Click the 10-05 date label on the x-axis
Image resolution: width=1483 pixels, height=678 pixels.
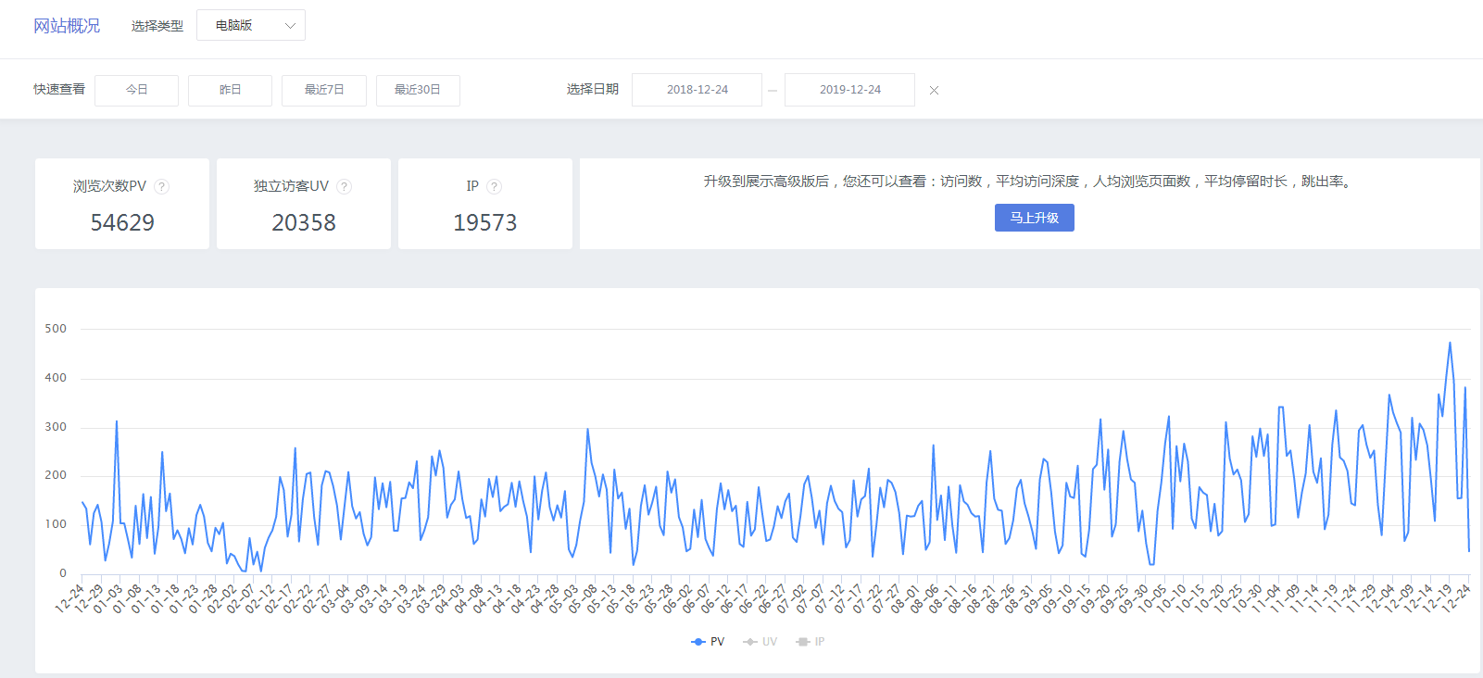[x=1154, y=598]
